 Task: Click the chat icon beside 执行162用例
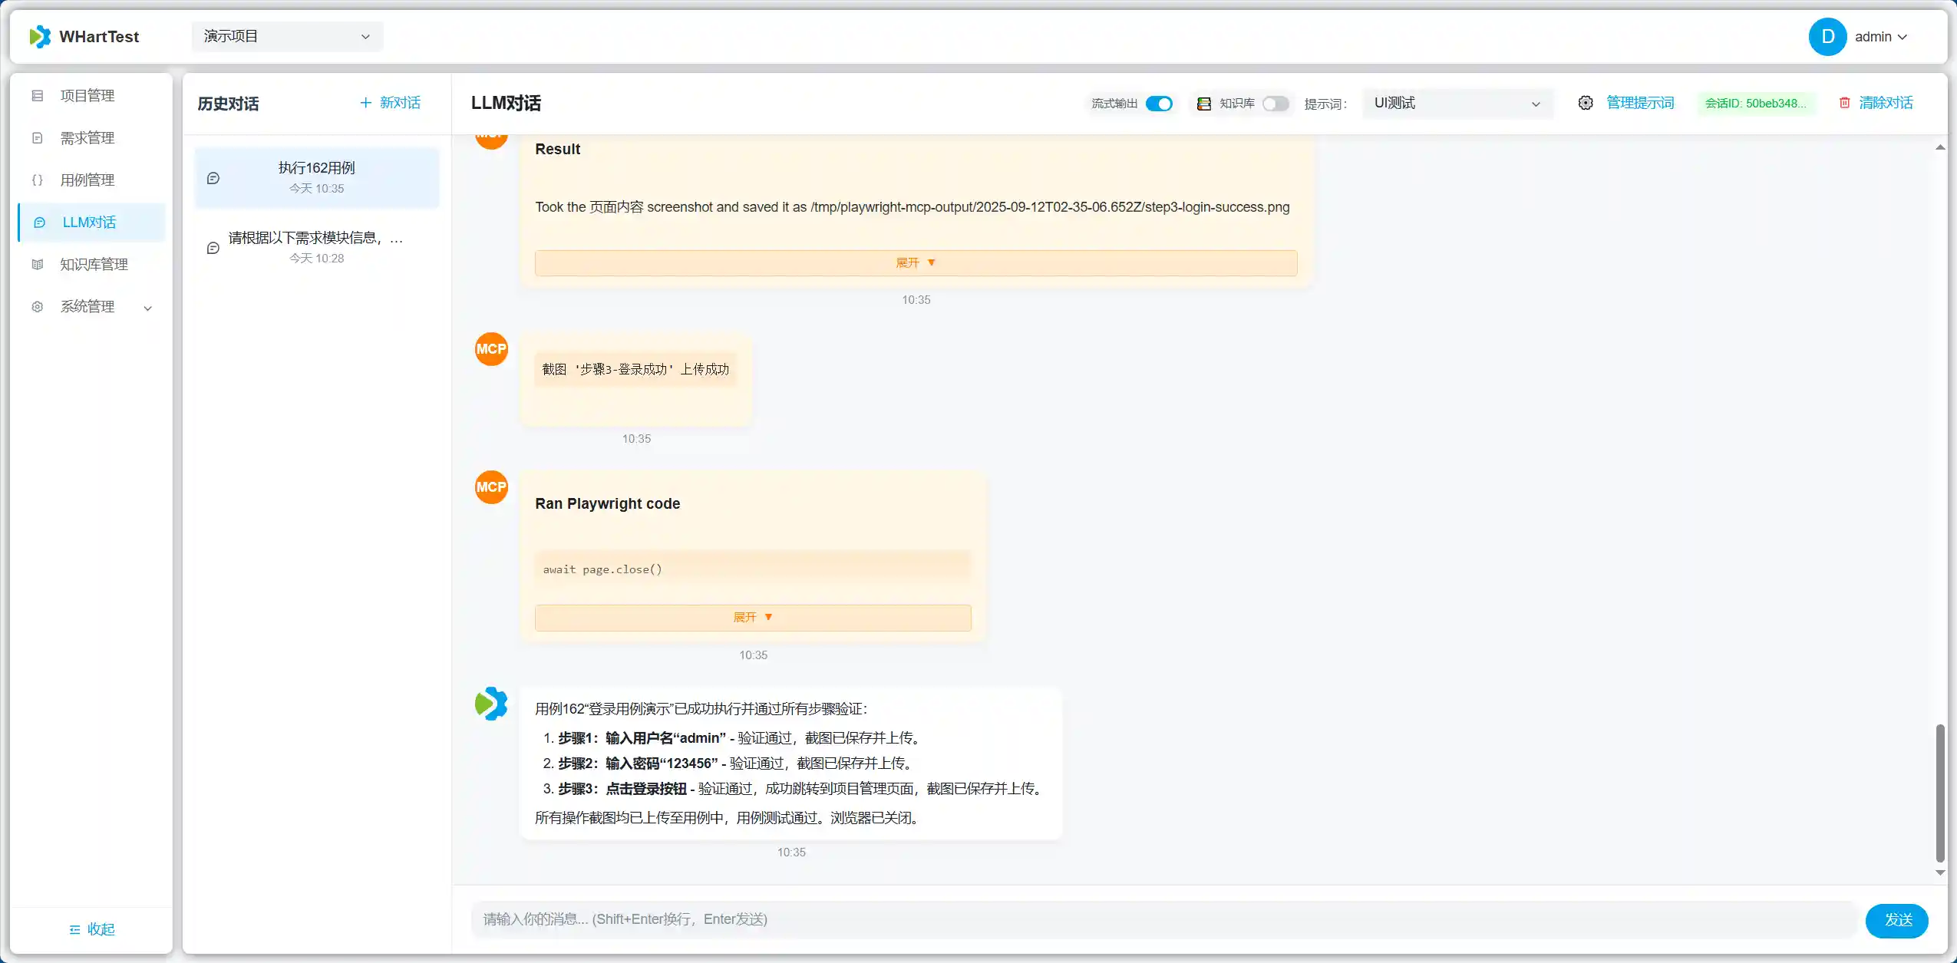213,178
